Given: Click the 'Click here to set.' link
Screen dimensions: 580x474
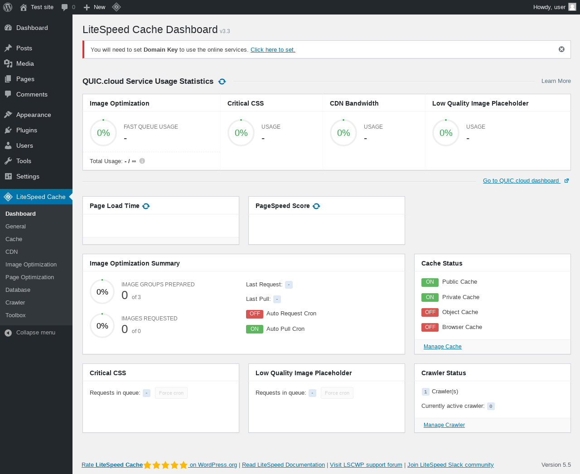Looking at the screenshot, I should pyautogui.click(x=273, y=50).
